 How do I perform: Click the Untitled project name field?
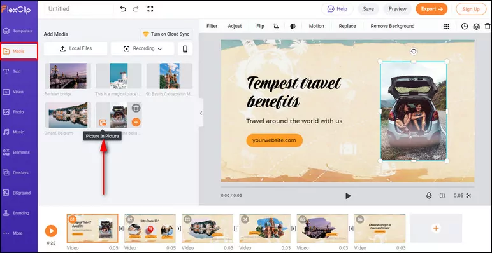pyautogui.click(x=79, y=9)
